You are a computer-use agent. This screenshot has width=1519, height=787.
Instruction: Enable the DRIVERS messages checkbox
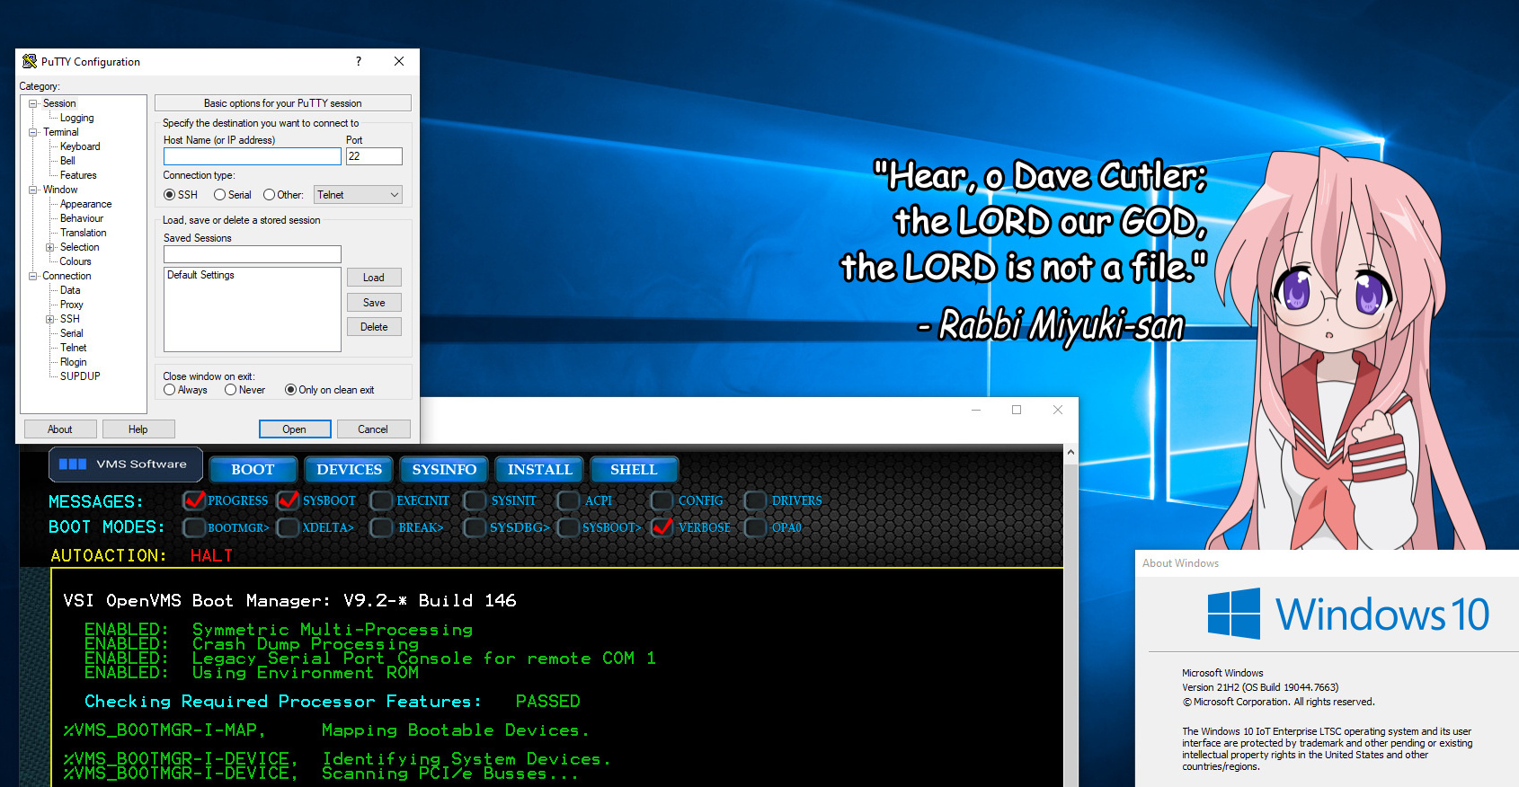tap(755, 500)
